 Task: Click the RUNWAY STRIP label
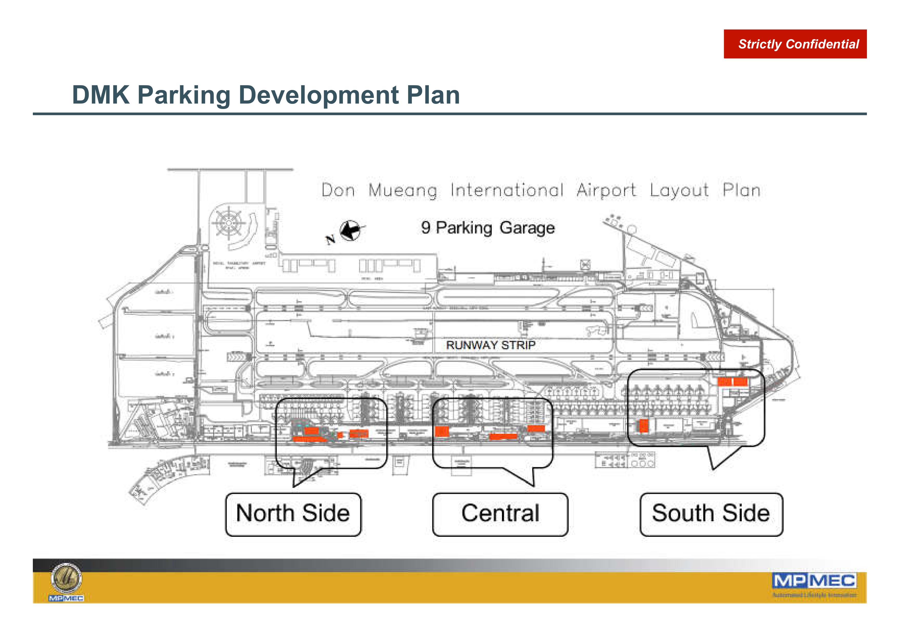[491, 345]
